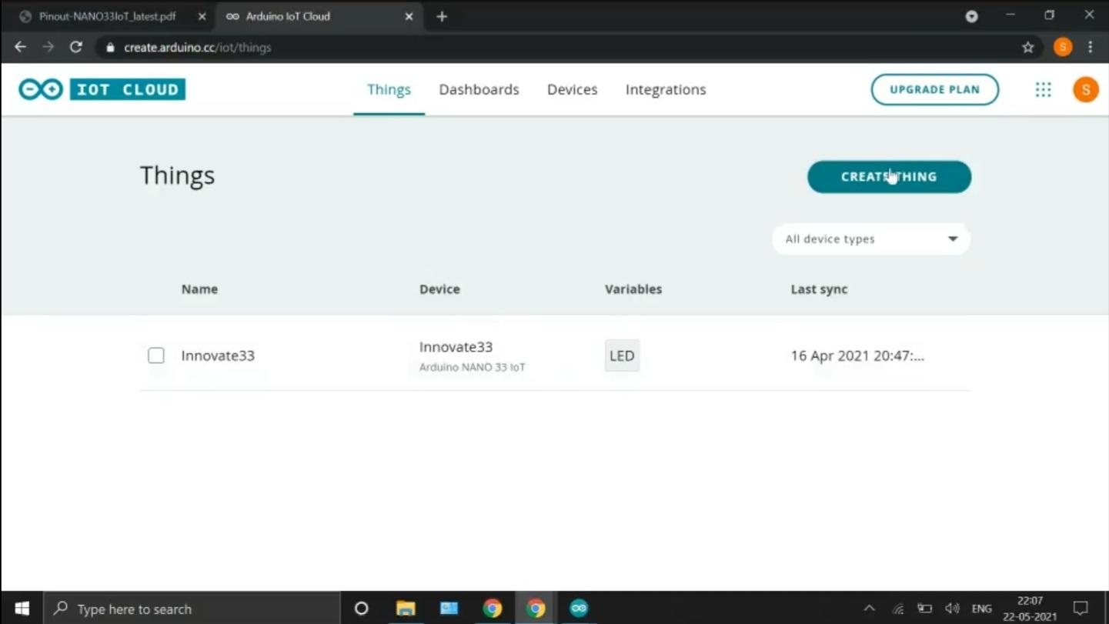Viewport: 1109px width, 624px height.
Task: Switch to Integrations tab
Action: coord(666,89)
